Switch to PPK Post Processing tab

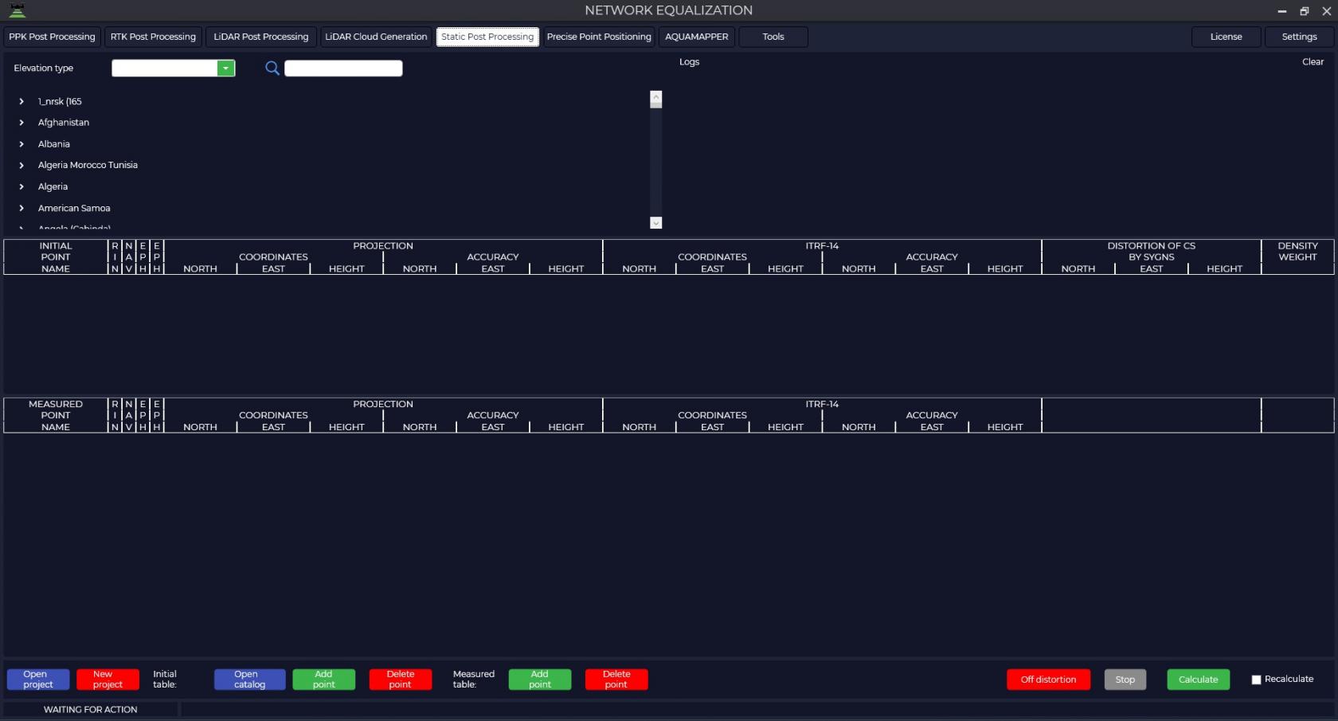pyautogui.click(x=52, y=37)
